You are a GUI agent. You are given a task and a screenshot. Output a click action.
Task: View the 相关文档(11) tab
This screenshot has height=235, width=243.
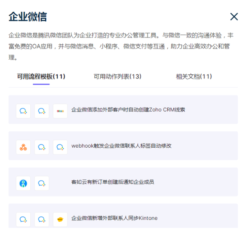coord(194,76)
